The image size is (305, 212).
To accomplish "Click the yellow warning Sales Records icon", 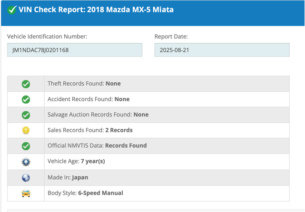I will click(x=26, y=130).
